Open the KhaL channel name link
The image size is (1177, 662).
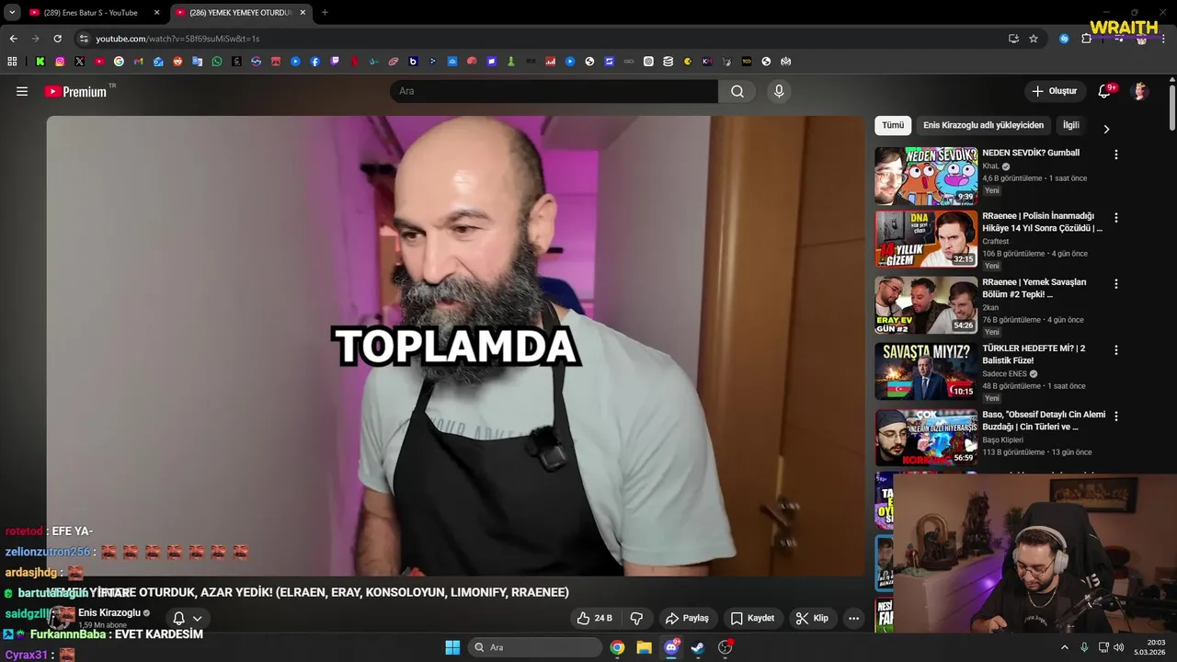(x=990, y=166)
